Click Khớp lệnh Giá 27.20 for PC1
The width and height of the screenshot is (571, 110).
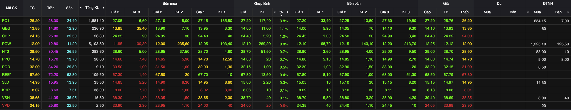(246, 21)
